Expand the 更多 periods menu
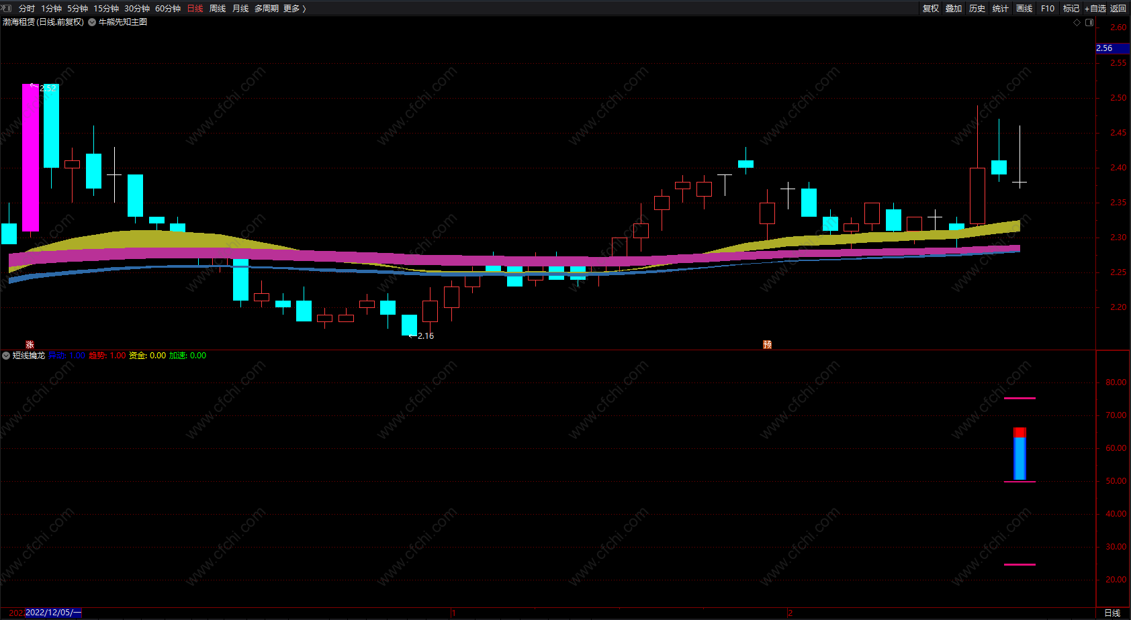1131x620 pixels. pyautogui.click(x=295, y=9)
